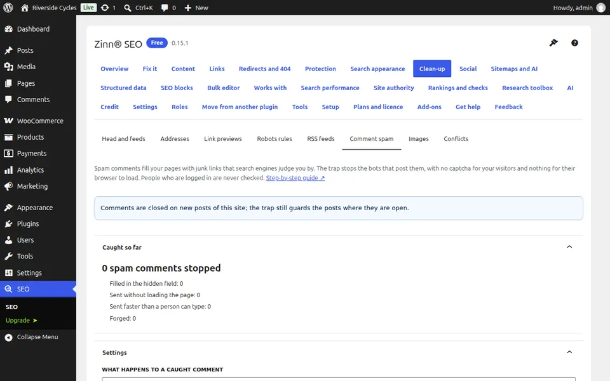
Task: Click the 0 spam comments stopped text
Action: [161, 268]
